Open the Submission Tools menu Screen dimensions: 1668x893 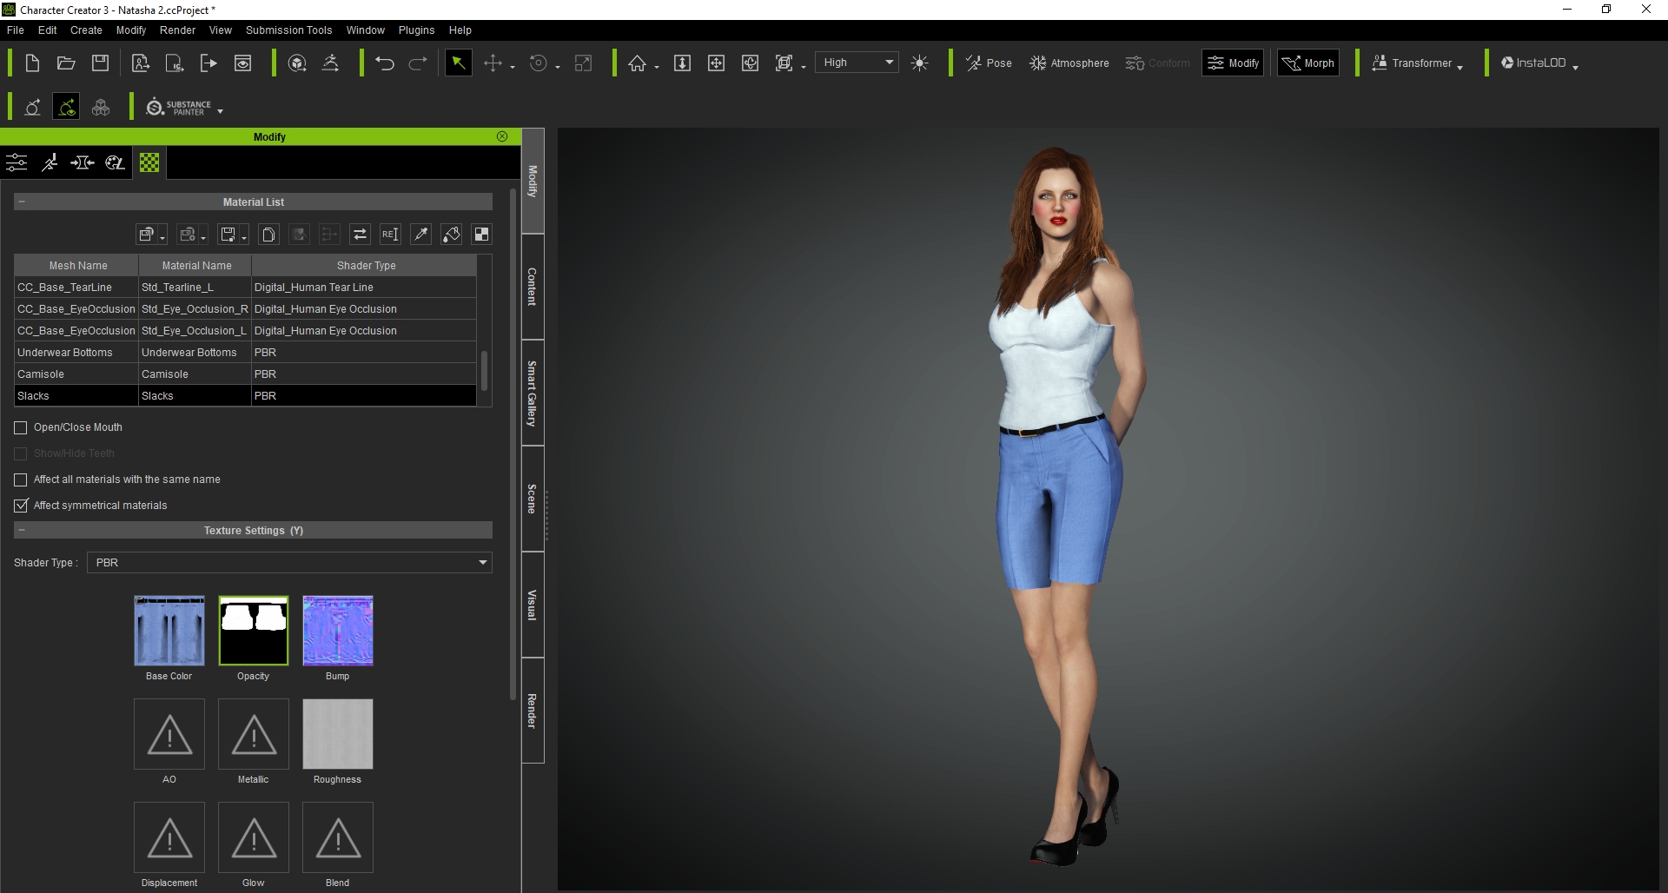(288, 30)
